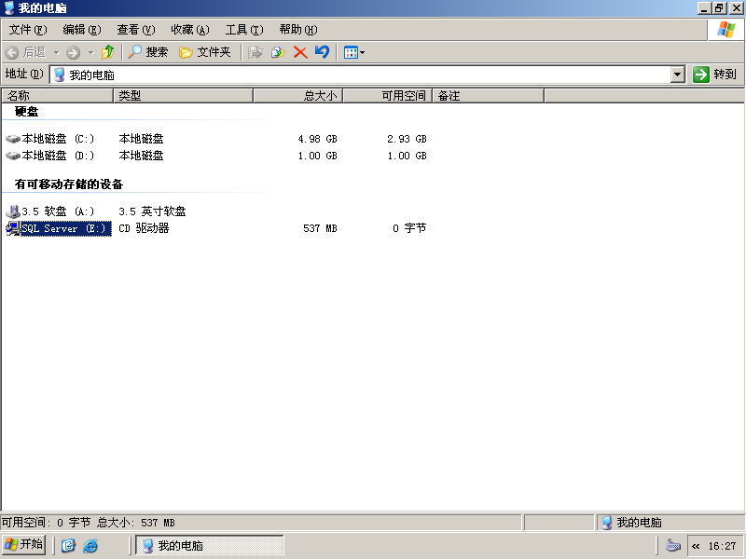Click the 本地磁盘 (D:) name text
The image size is (746, 559).
pyautogui.click(x=58, y=156)
